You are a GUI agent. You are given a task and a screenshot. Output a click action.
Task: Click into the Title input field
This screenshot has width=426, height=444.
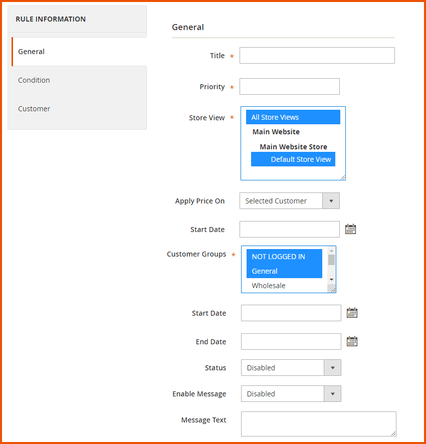317,56
